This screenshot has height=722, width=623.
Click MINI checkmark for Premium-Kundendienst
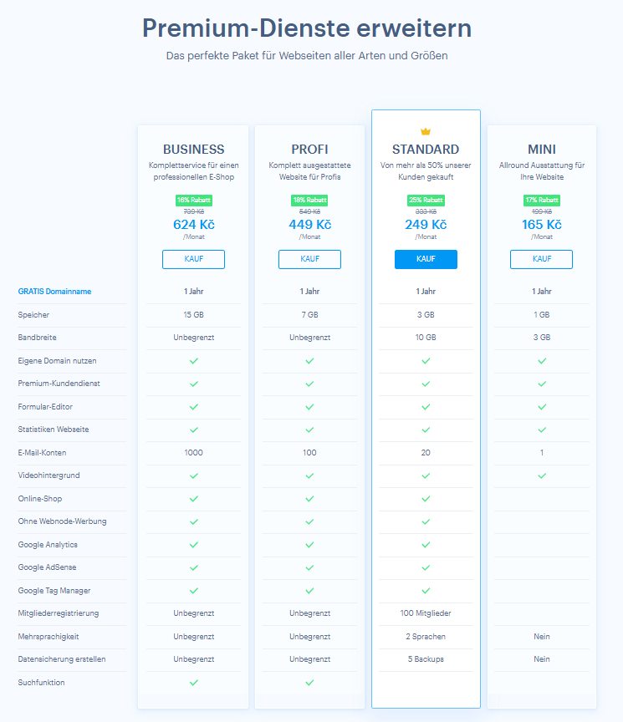coord(542,384)
